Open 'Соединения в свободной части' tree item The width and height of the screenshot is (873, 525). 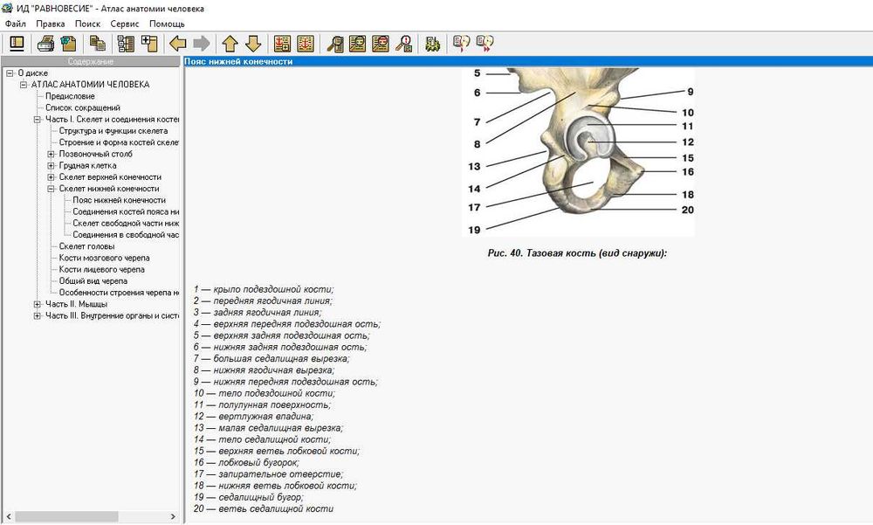[x=126, y=235]
